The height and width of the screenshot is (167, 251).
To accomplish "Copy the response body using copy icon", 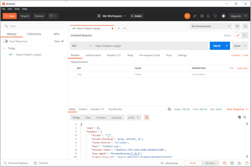I will (x=239, y=117).
